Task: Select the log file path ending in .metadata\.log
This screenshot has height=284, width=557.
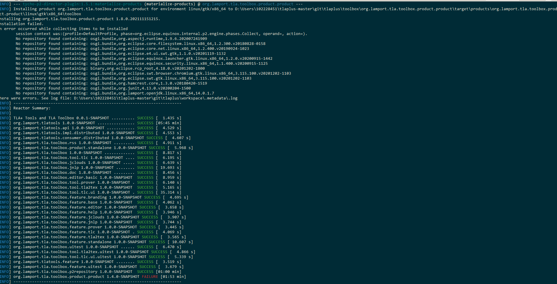Action: (x=155, y=98)
